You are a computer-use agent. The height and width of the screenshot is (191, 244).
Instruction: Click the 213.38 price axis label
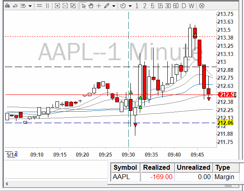coord(225,38)
